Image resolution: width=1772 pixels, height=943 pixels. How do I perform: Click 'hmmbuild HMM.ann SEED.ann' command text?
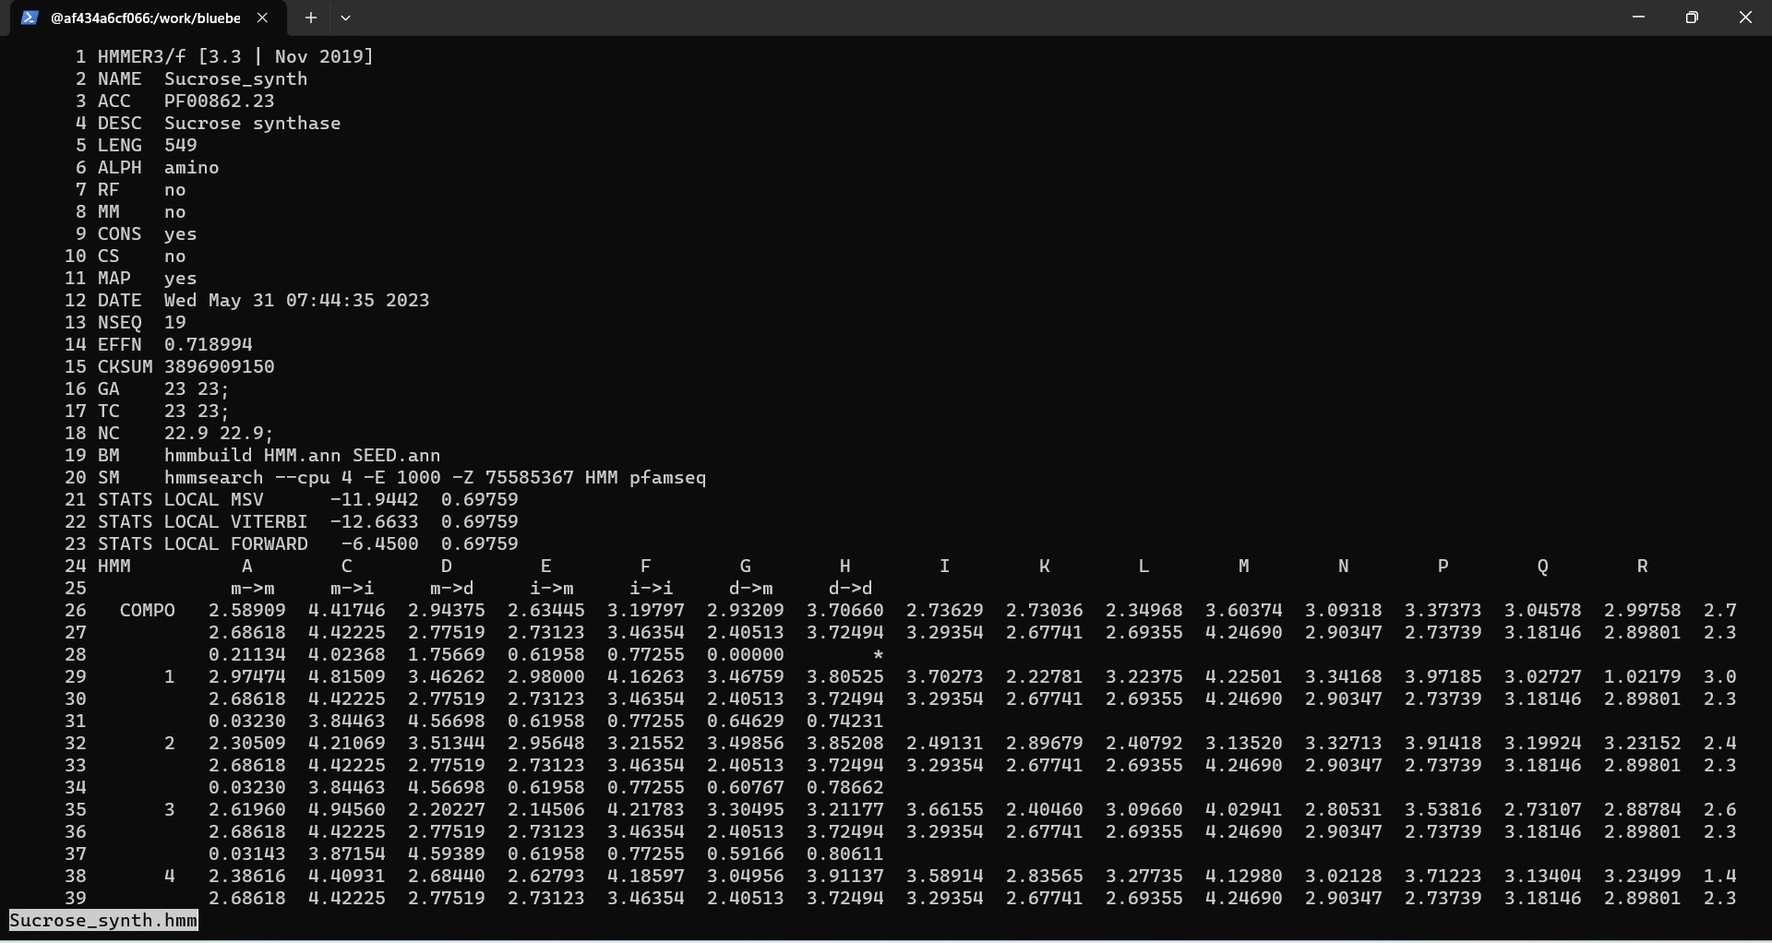pos(303,455)
